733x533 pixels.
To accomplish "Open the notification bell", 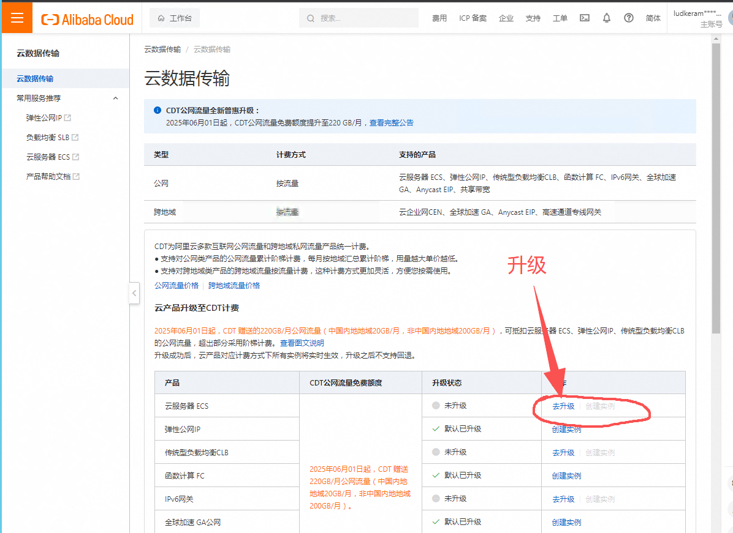I will click(x=607, y=18).
